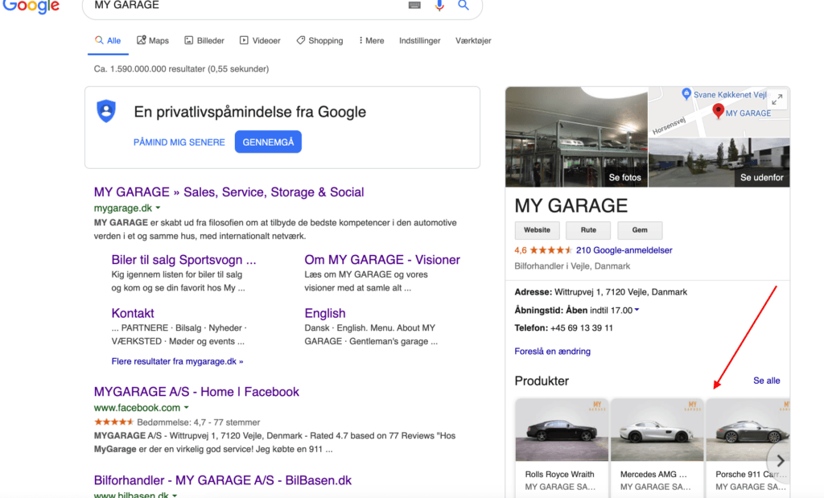Open the English sitelink
The width and height of the screenshot is (824, 498).
tap(325, 313)
